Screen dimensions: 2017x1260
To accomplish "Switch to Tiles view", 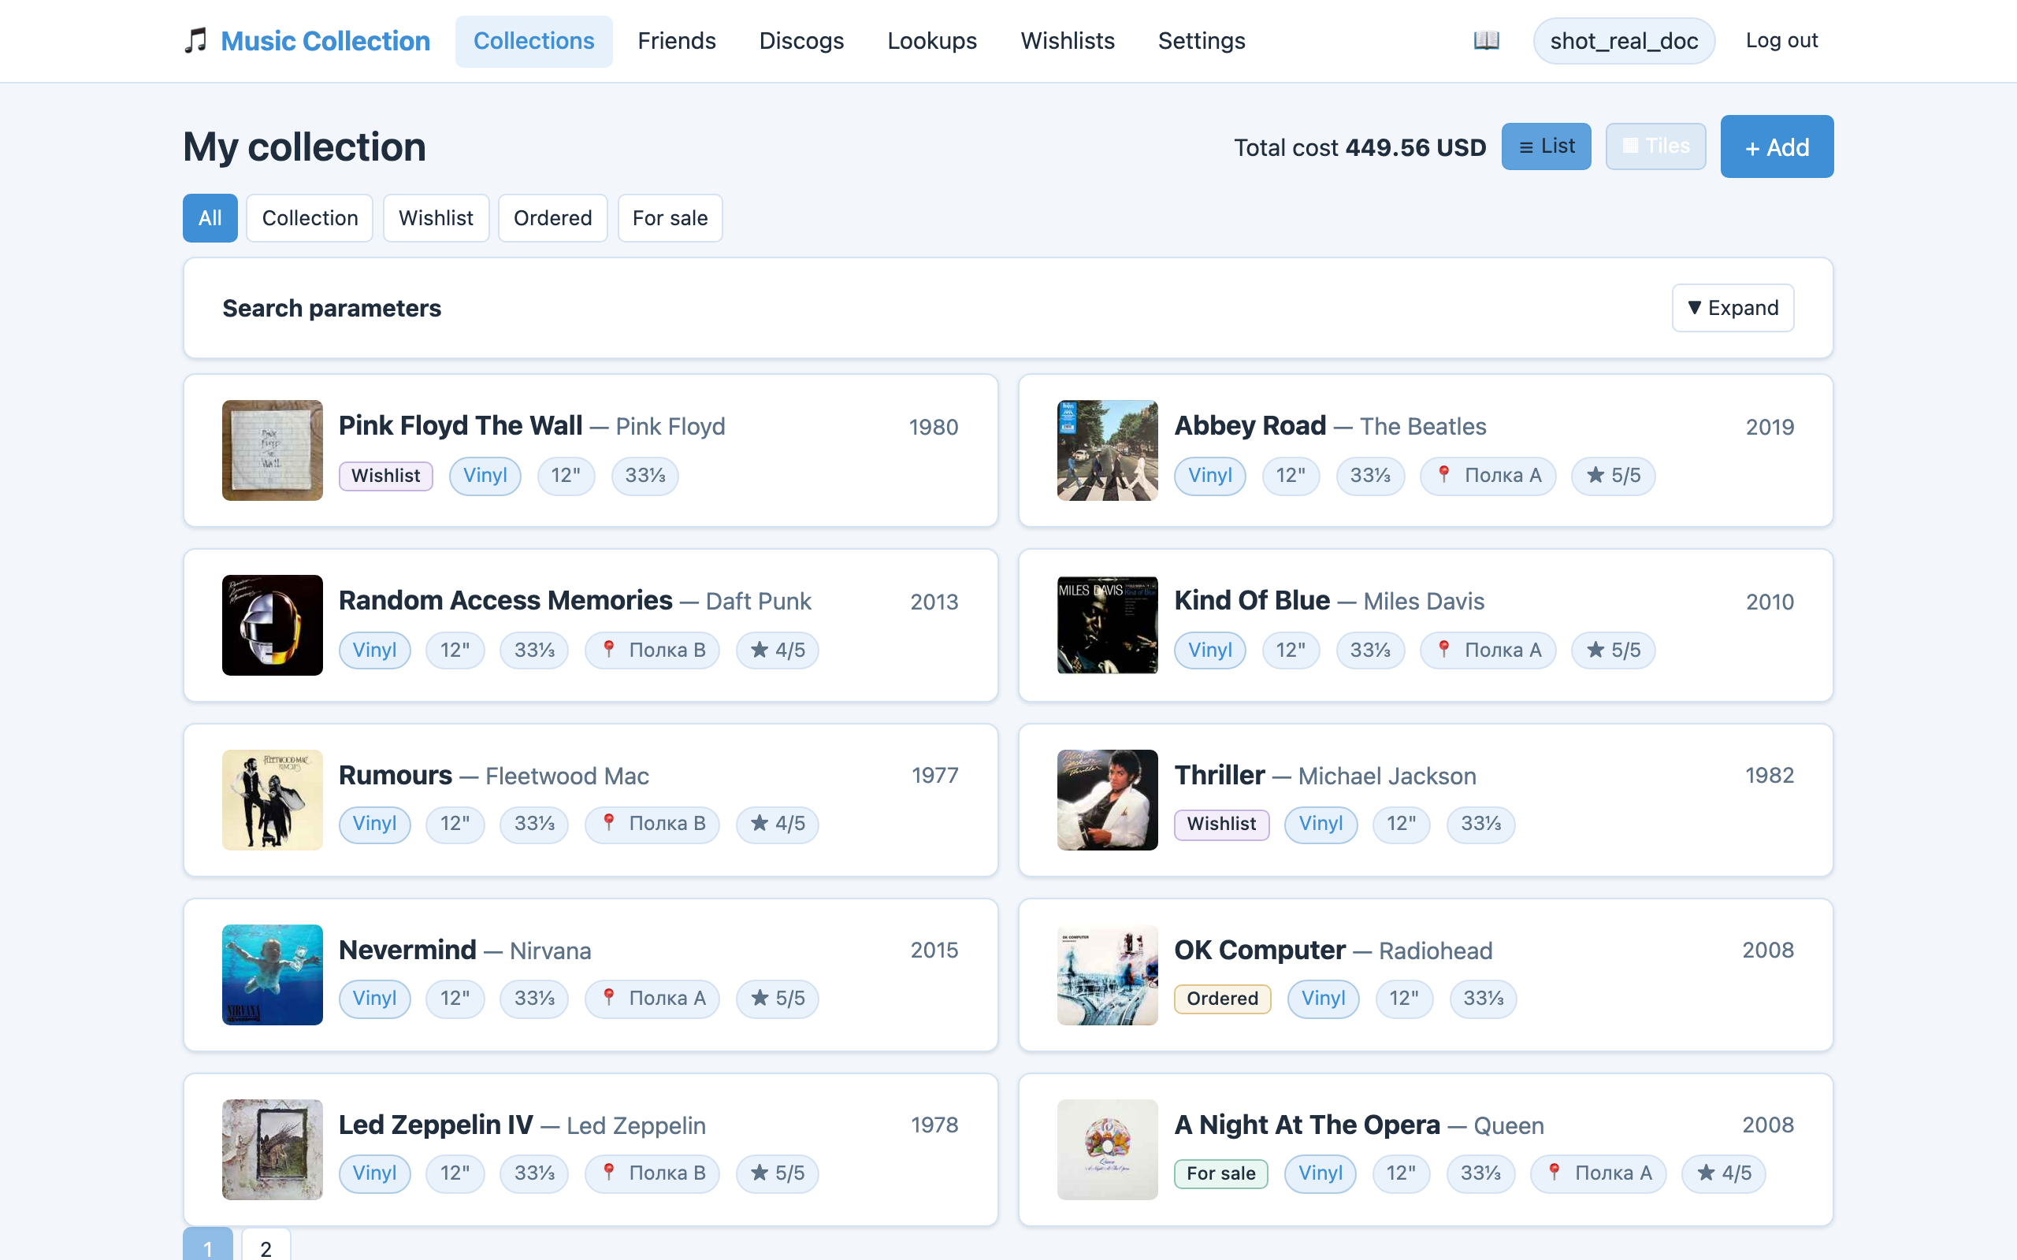I will tap(1655, 146).
